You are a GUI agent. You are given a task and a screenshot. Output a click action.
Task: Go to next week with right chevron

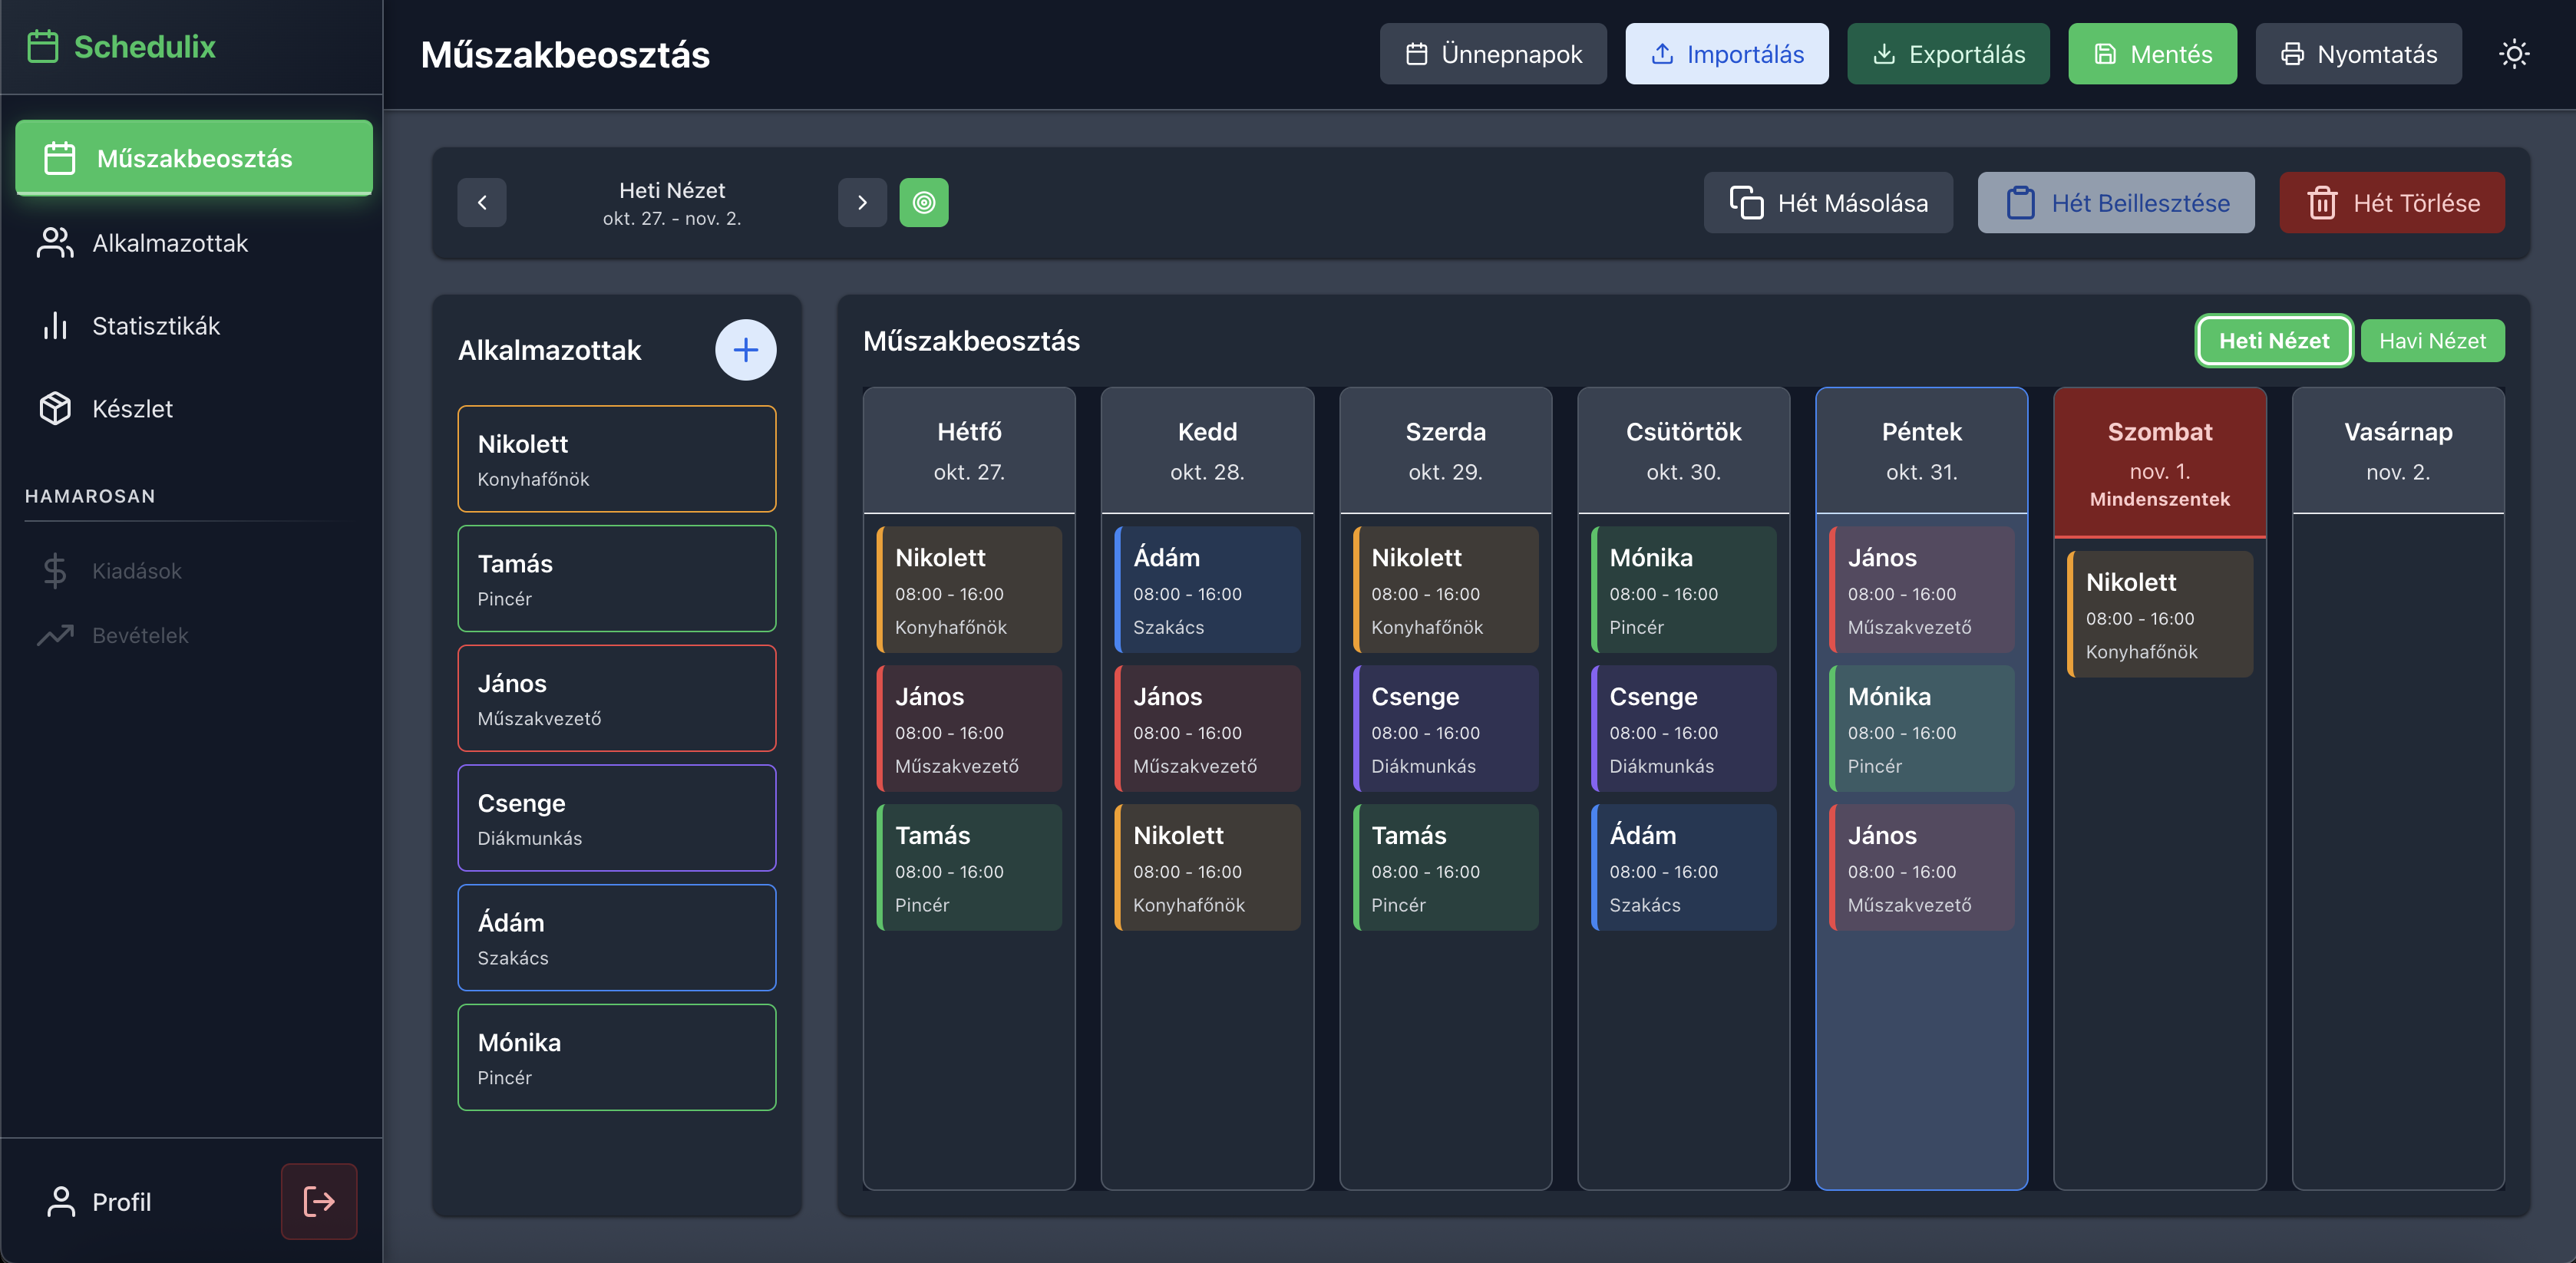click(x=862, y=202)
